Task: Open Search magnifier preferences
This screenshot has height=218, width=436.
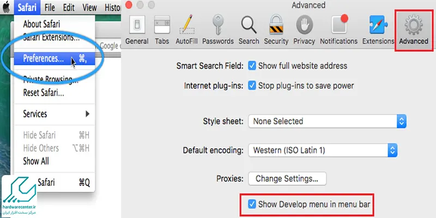Action: click(249, 29)
